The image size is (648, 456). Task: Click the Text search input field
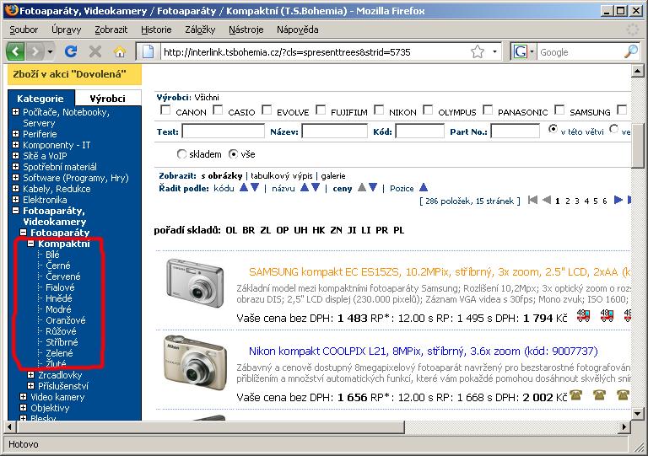point(223,131)
